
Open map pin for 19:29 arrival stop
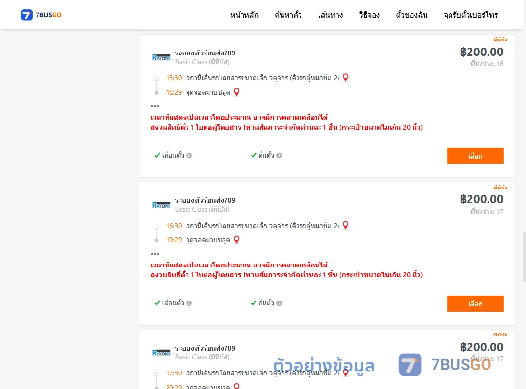pos(237,240)
